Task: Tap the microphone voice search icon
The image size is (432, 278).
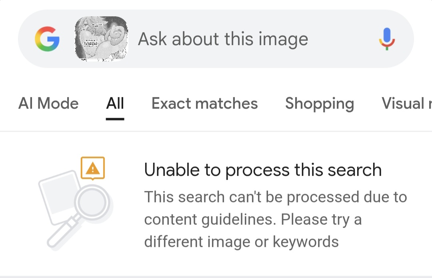Action: [x=386, y=39]
